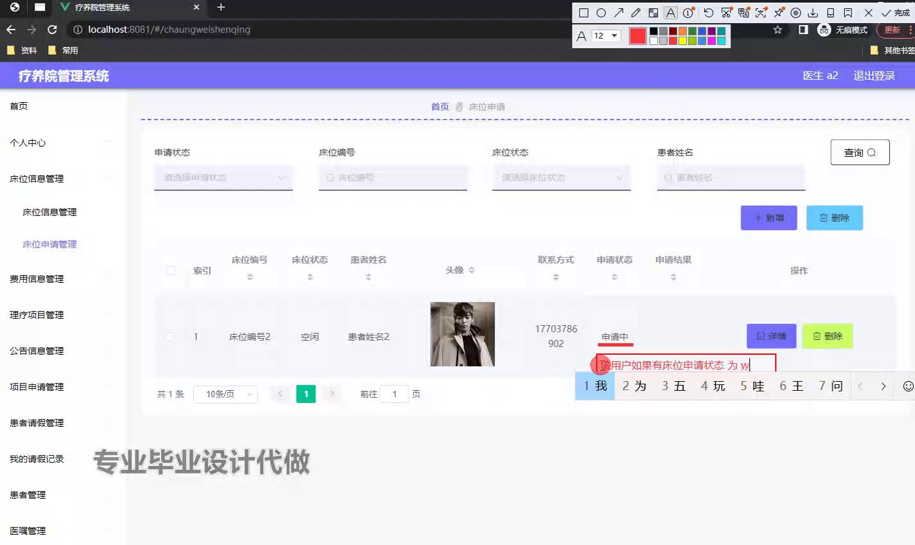This screenshot has height=545, width=915.
Task: Undo the last annotation
Action: coord(708,13)
